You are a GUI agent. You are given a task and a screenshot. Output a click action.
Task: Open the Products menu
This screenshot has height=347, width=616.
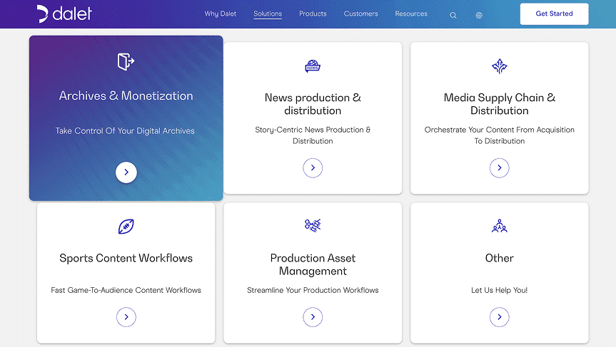tap(313, 14)
